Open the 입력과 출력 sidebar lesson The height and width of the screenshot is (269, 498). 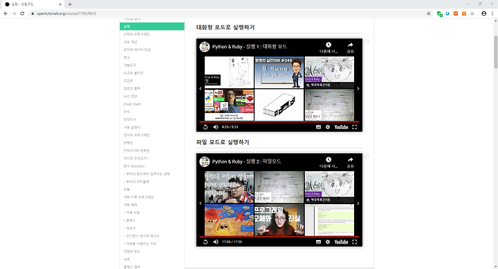coord(132,89)
